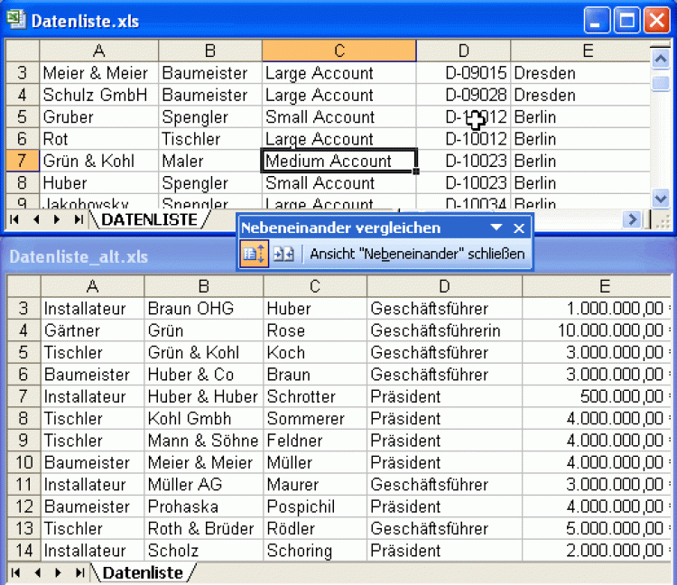This screenshot has height=585, width=677.
Task: Select the Datenliste sheet tab in the lower window
Action: pyautogui.click(x=143, y=573)
